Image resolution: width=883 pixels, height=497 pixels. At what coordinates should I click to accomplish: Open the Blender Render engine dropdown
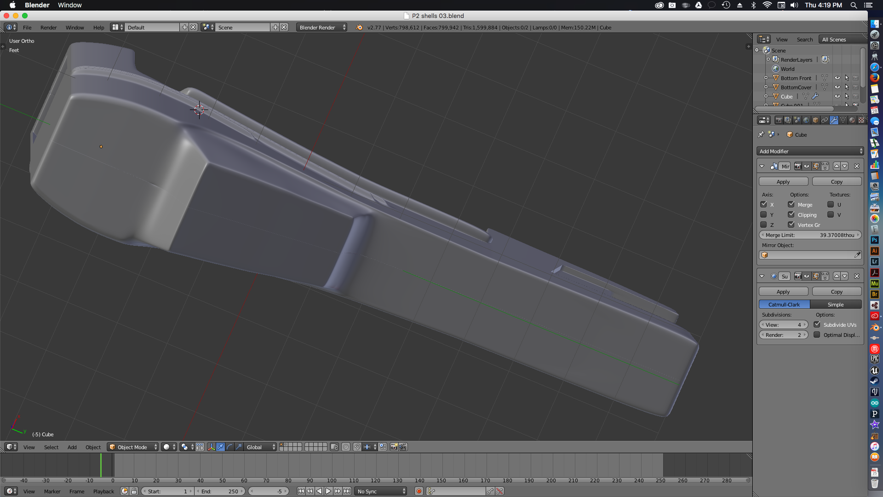[322, 27]
